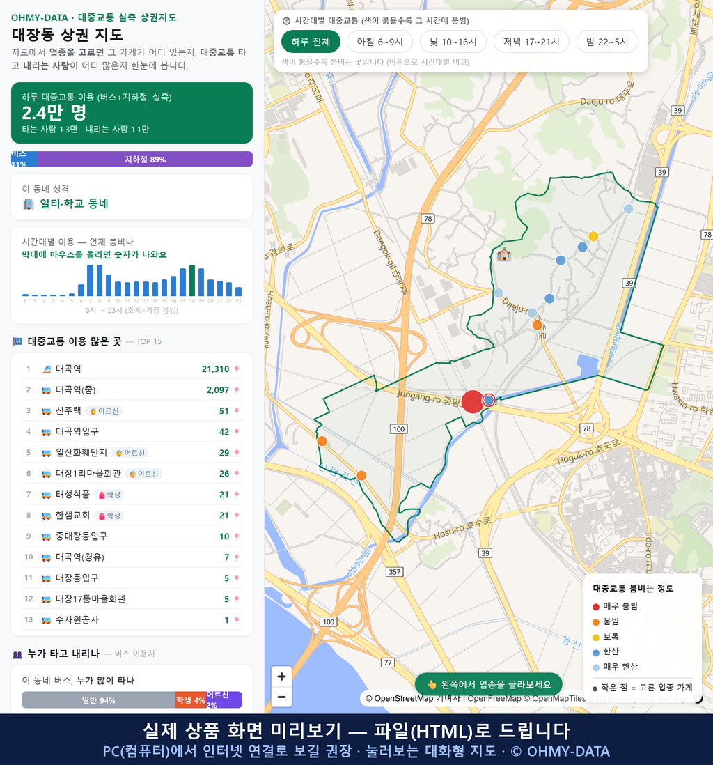The width and height of the screenshot is (713, 765).
Task: Click the red 매우 붐빔 legend dot
Action: click(x=596, y=606)
